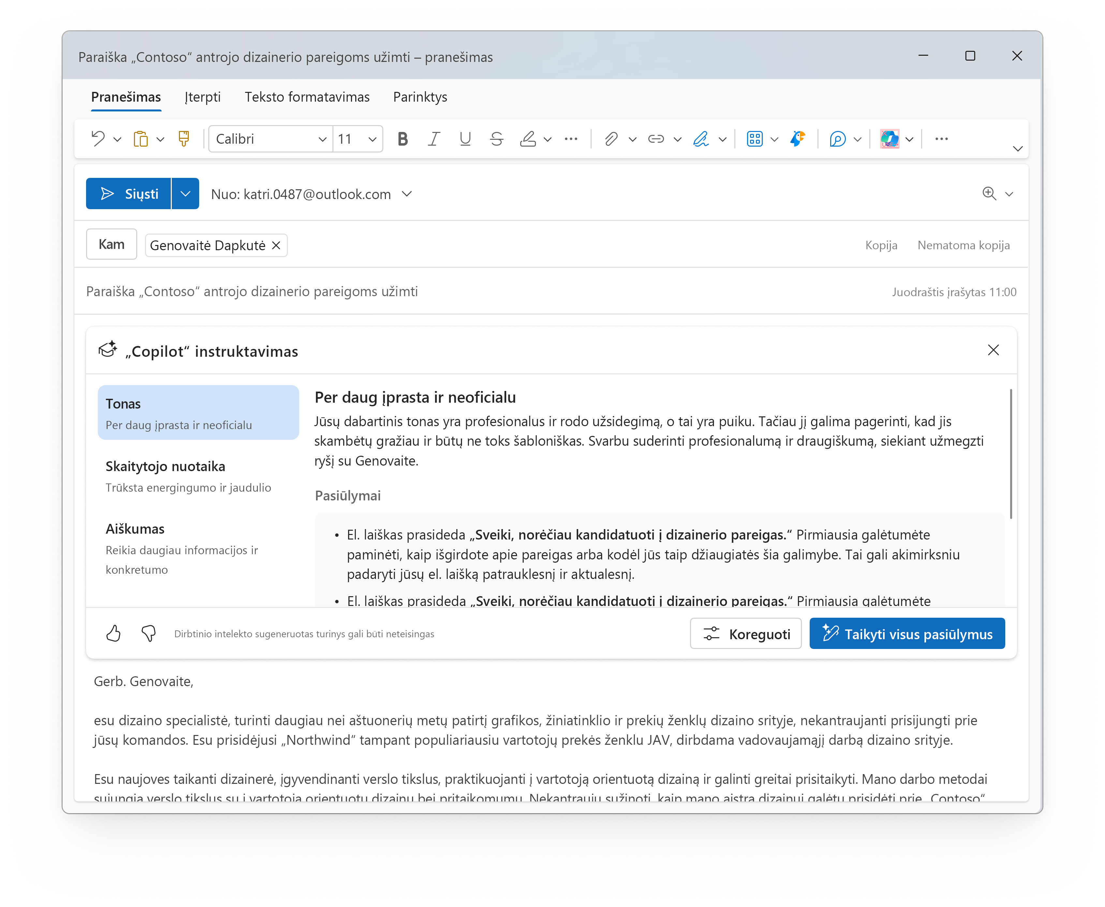Expand the apps dropdown arrow
The height and width of the screenshot is (907, 1105).
775,139
